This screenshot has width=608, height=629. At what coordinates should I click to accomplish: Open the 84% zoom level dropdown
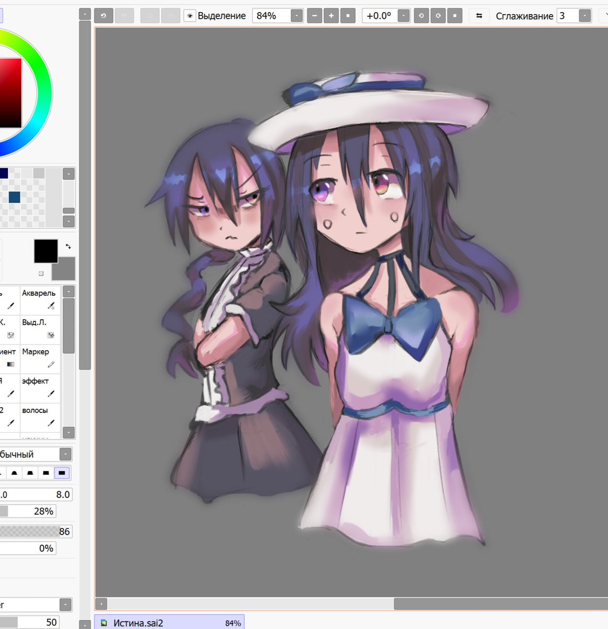[x=296, y=16]
